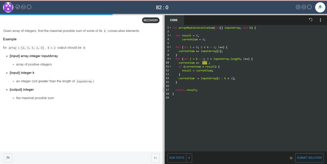Collapse function fold arrow at line 1
The image size is (327, 164).
(171, 28)
